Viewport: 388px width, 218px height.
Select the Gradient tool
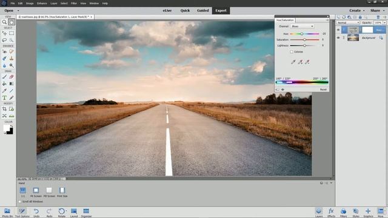click(12, 84)
